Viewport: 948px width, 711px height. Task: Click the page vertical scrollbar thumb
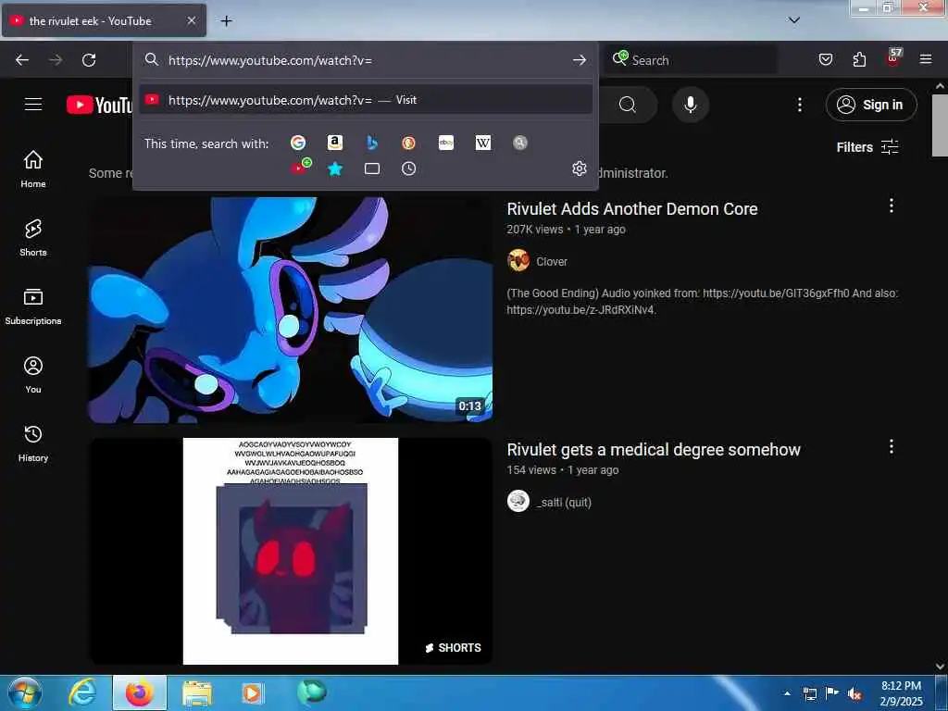(941, 125)
